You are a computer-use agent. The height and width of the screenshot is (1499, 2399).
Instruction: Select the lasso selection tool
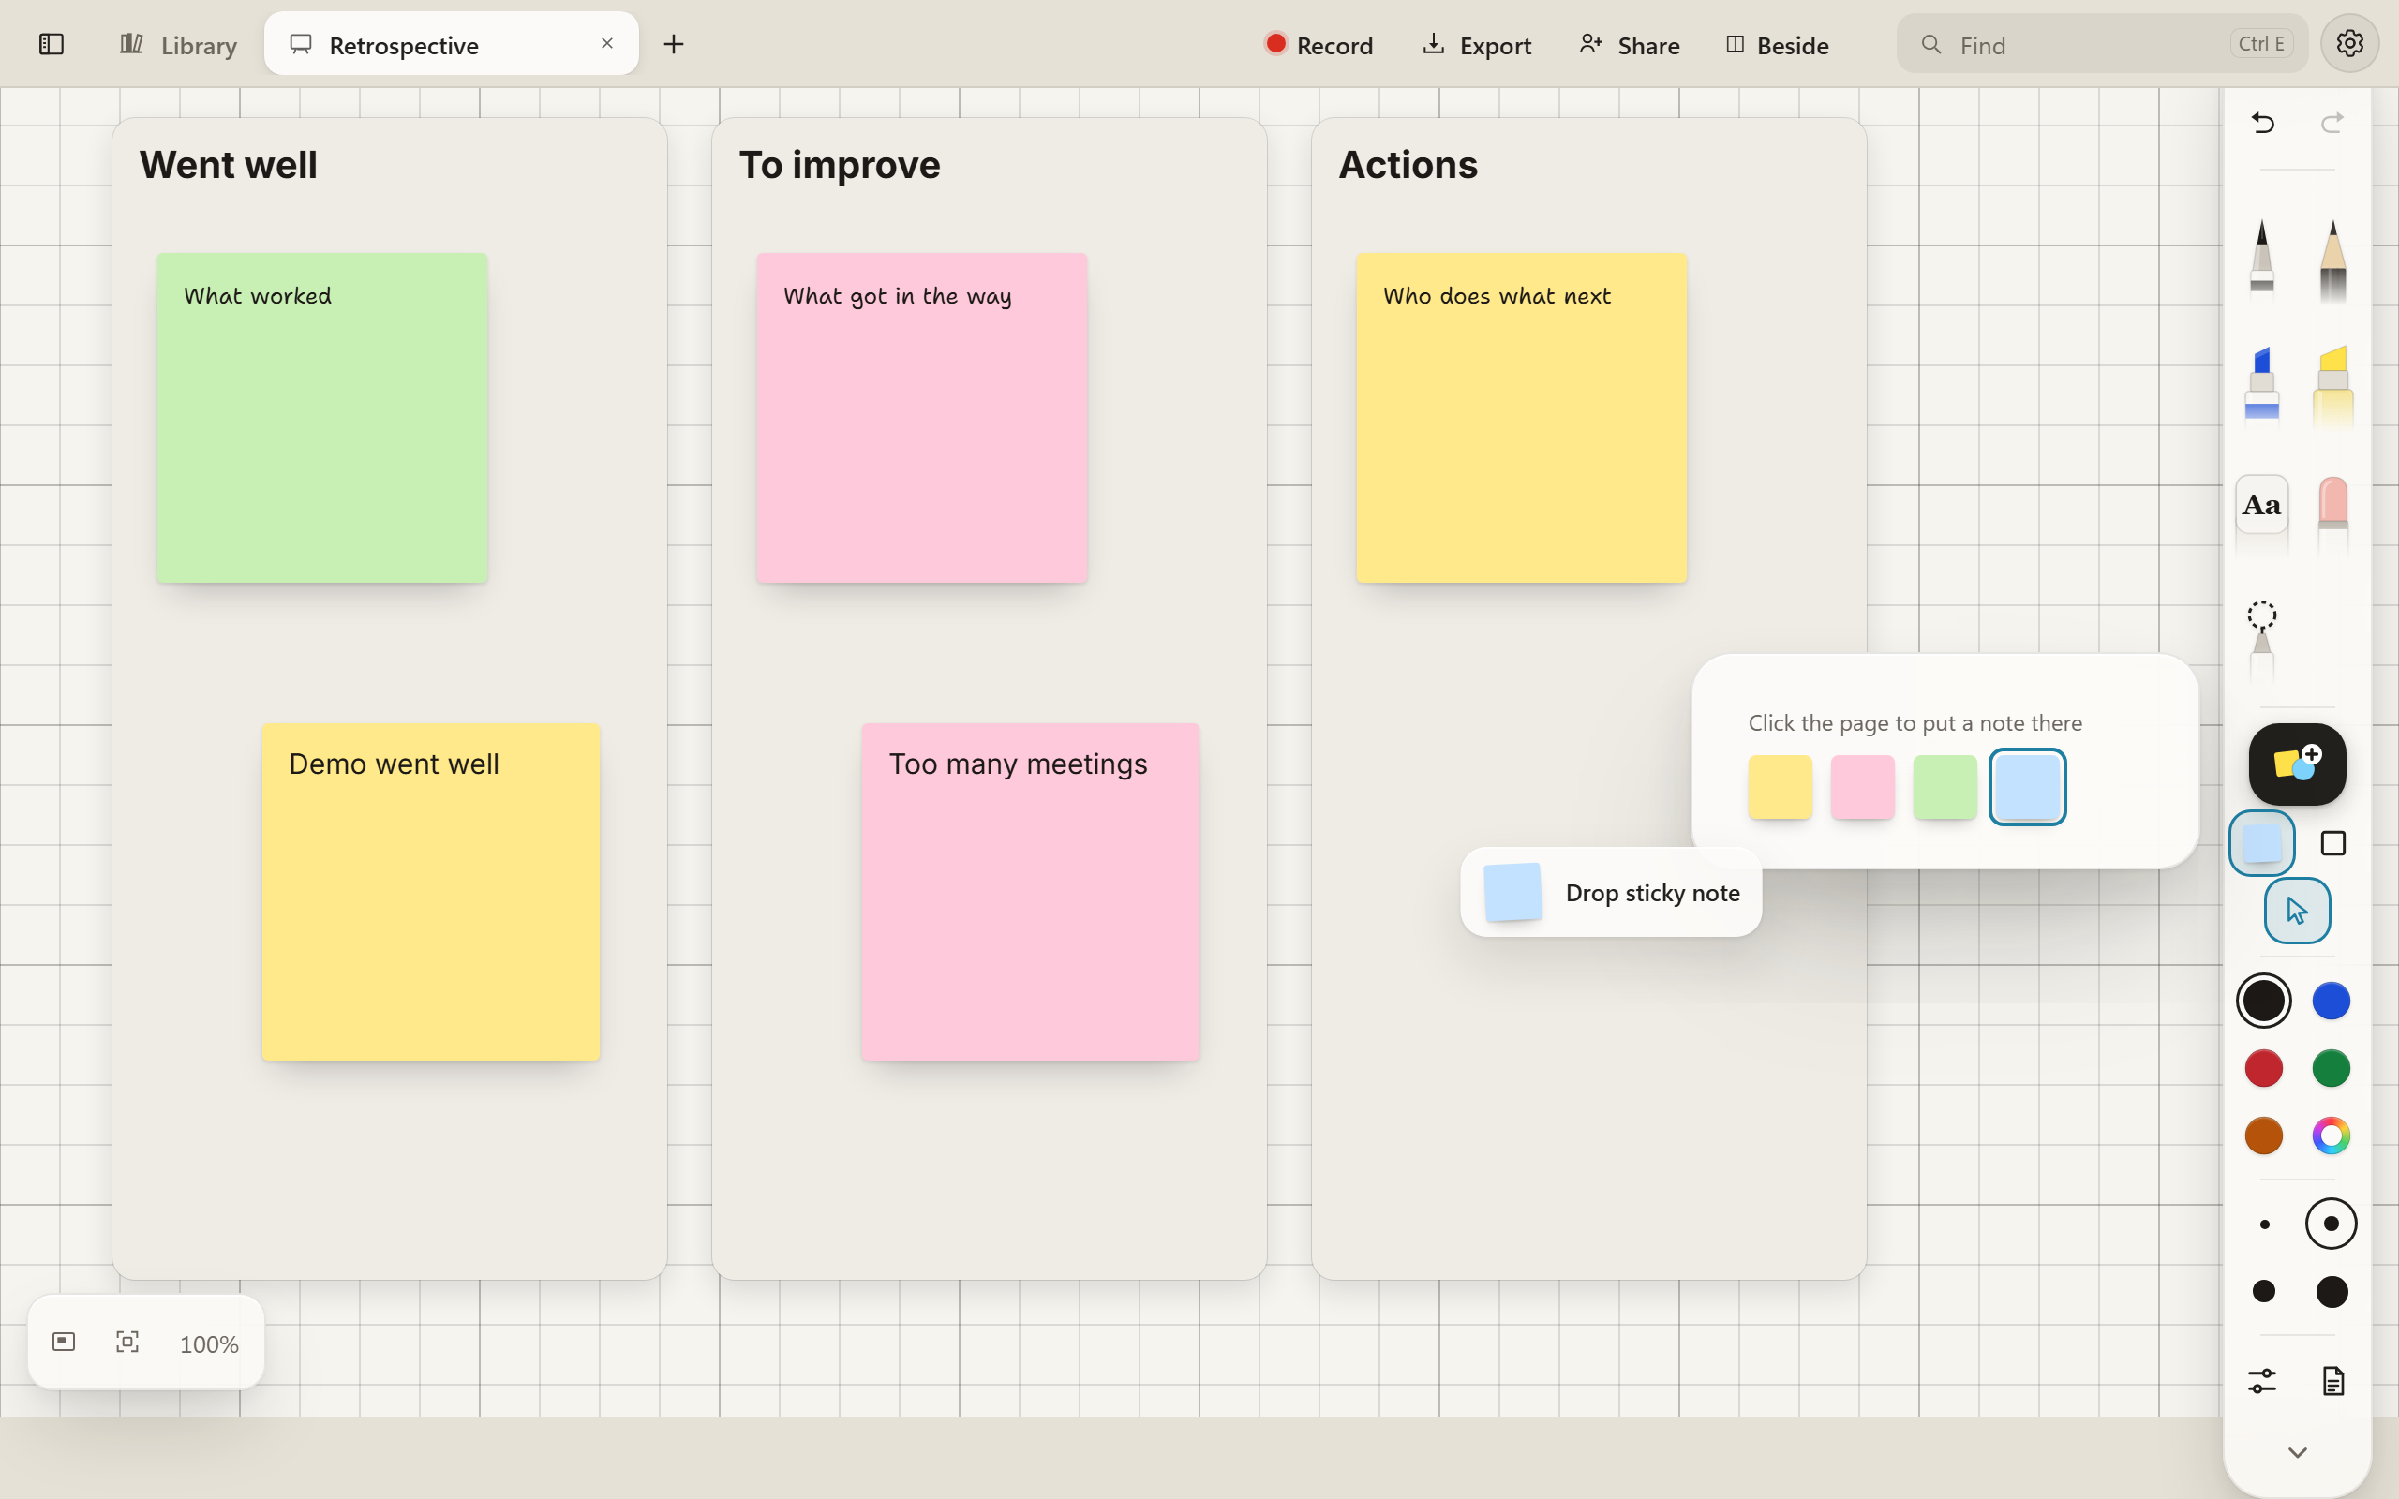(x=2261, y=641)
